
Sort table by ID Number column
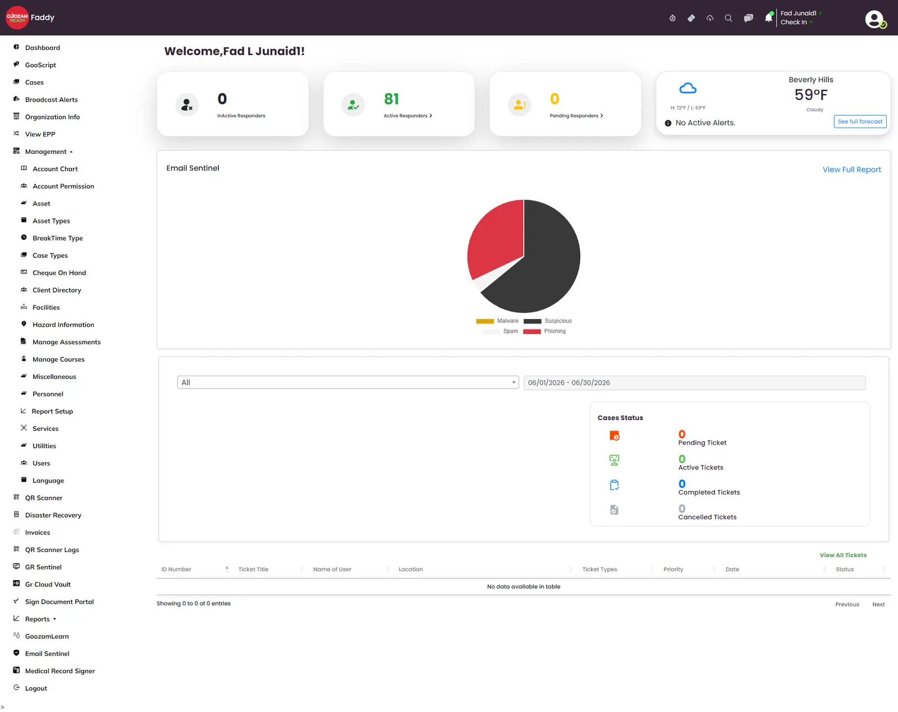click(x=195, y=569)
